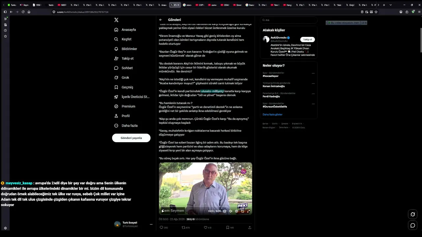Switch to the newsa browser tab
The height and width of the screenshot is (237, 422).
click(188, 5)
